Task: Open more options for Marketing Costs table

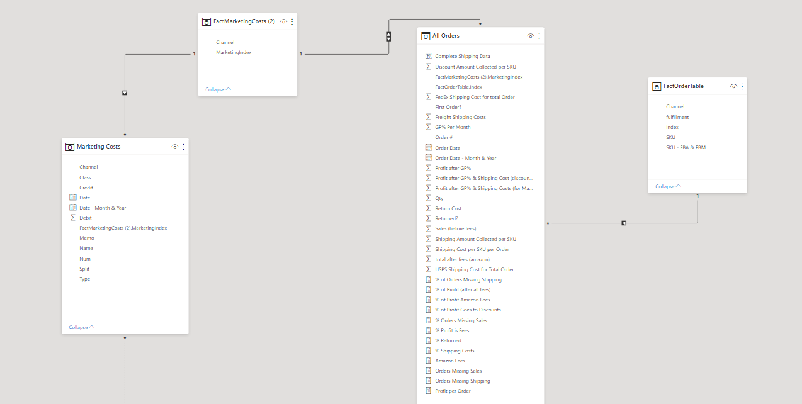Action: click(x=183, y=147)
